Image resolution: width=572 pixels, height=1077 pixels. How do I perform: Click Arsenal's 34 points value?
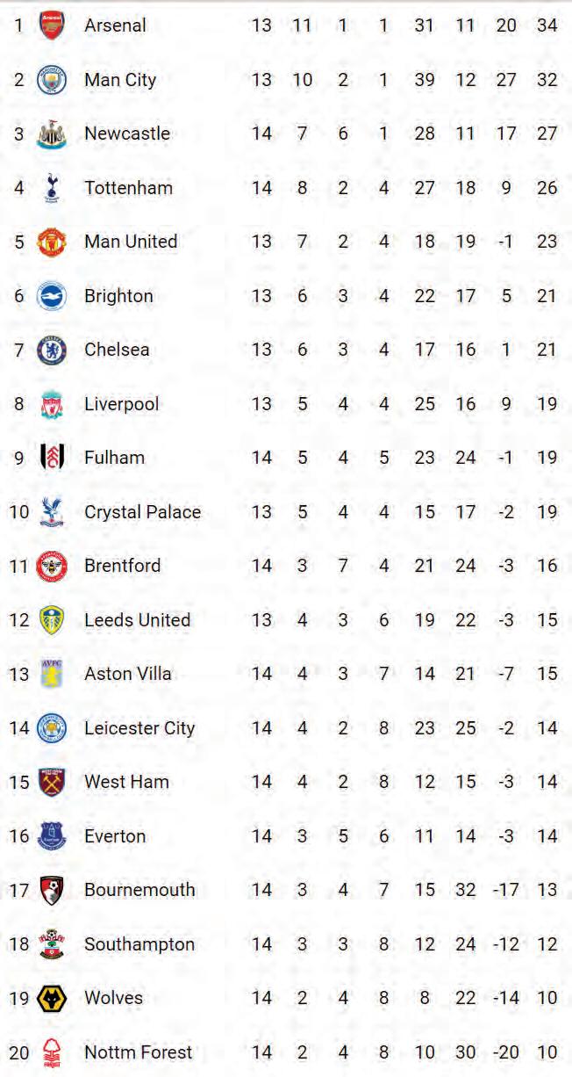click(x=547, y=25)
